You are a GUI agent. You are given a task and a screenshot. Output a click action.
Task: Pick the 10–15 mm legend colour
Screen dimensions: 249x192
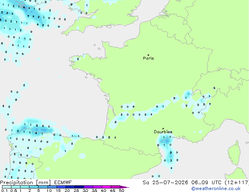(52, 187)
